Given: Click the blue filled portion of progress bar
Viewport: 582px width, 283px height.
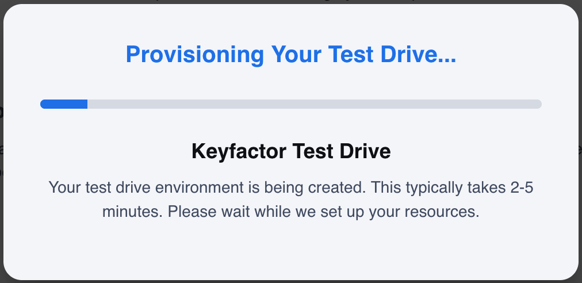Looking at the screenshot, I should (x=63, y=104).
